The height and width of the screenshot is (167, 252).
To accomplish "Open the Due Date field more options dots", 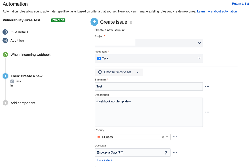I will pos(175,153).
